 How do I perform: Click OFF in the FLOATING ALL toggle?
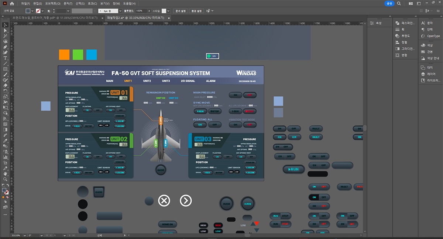point(215,125)
